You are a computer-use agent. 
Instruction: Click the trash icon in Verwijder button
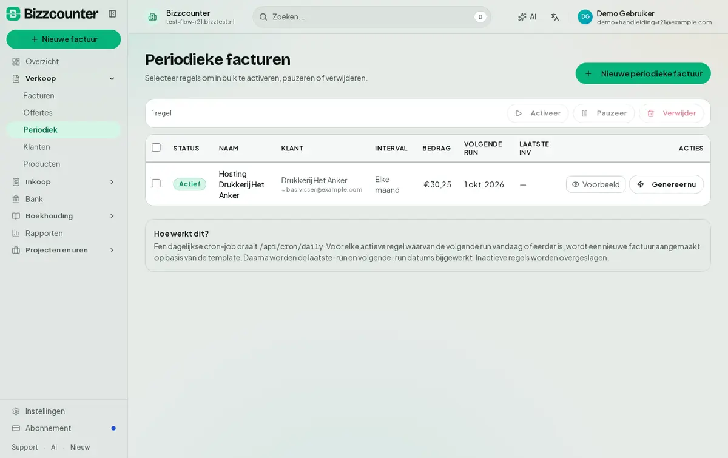(x=650, y=113)
